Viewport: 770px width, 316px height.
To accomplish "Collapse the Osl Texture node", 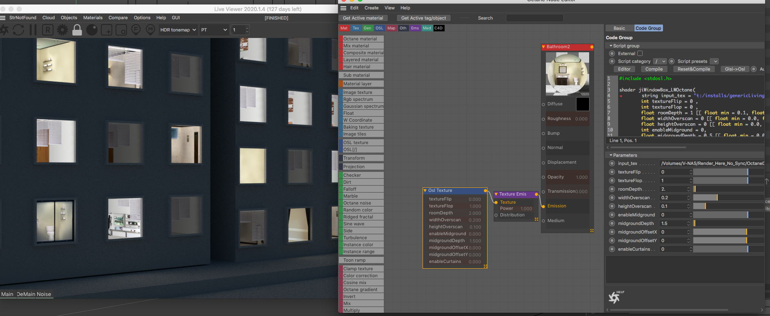I will click(x=425, y=191).
